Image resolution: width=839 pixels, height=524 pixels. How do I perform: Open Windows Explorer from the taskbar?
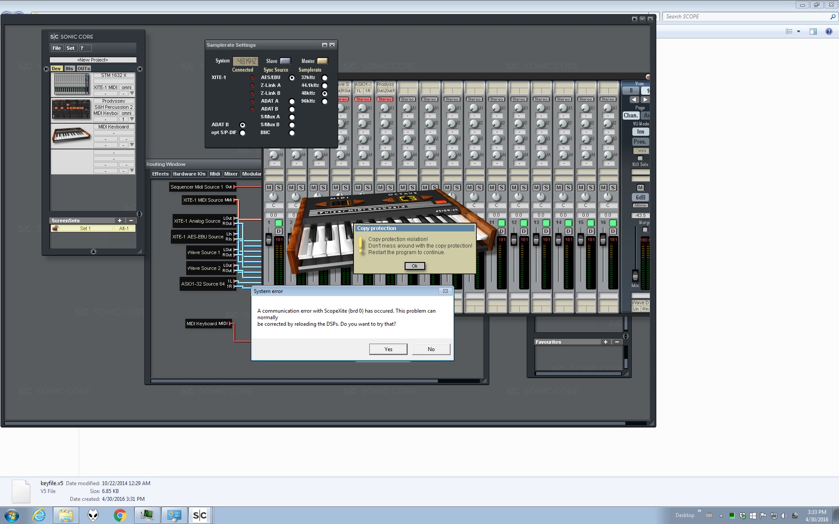(66, 515)
